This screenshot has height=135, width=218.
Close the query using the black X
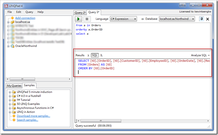point(207,19)
